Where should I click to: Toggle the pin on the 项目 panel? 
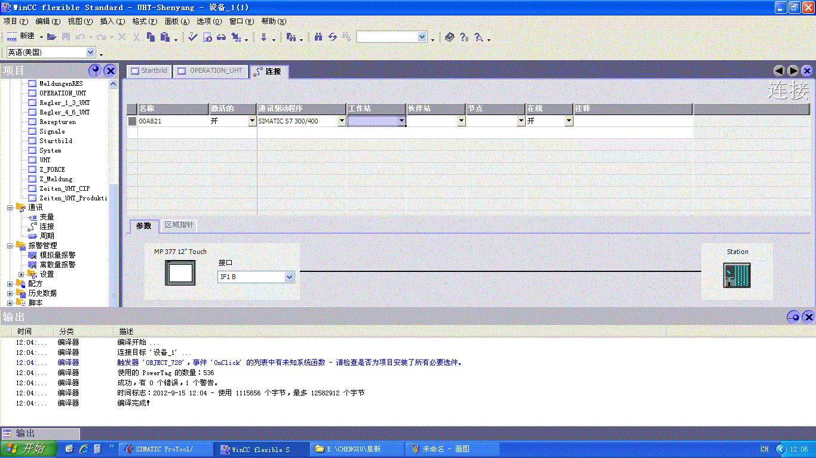[95, 71]
